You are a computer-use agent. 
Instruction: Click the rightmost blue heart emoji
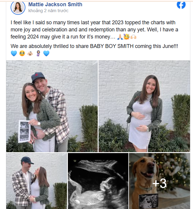pos(46,54)
